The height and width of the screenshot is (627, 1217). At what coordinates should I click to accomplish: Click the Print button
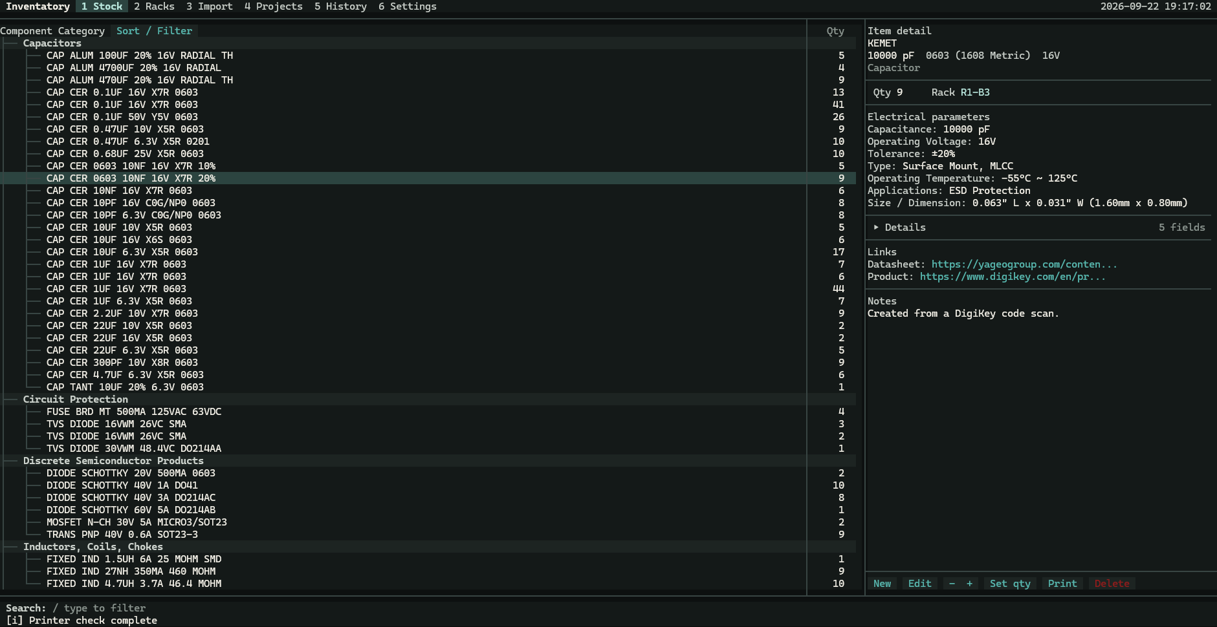pos(1062,584)
